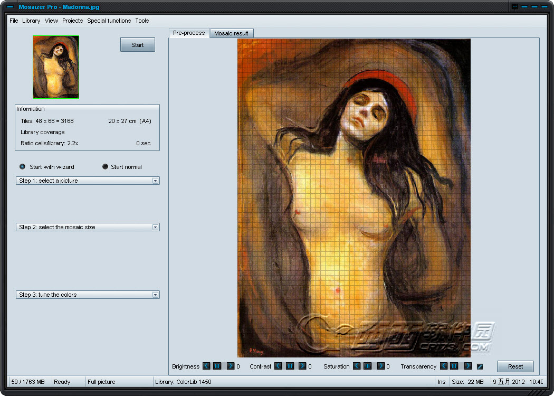Click the icon right of Transparency slider
Viewport: 554px width, 396px height.
tap(480, 366)
